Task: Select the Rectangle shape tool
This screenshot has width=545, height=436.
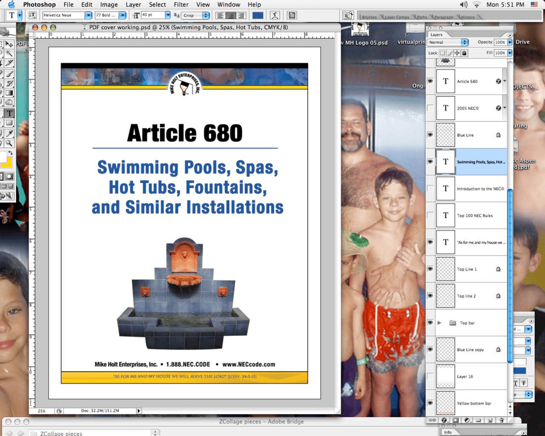Action: pos(9,123)
